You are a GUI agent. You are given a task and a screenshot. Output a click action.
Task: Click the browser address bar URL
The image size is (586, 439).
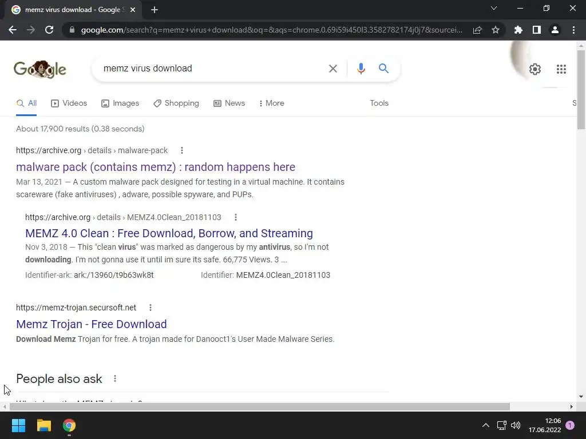coord(272,30)
